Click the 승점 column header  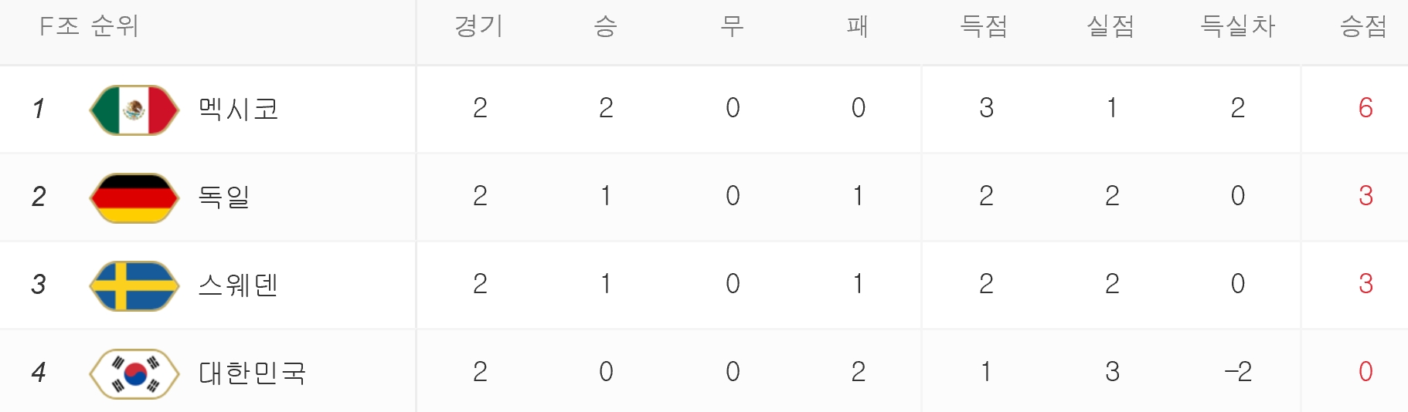1363,26
